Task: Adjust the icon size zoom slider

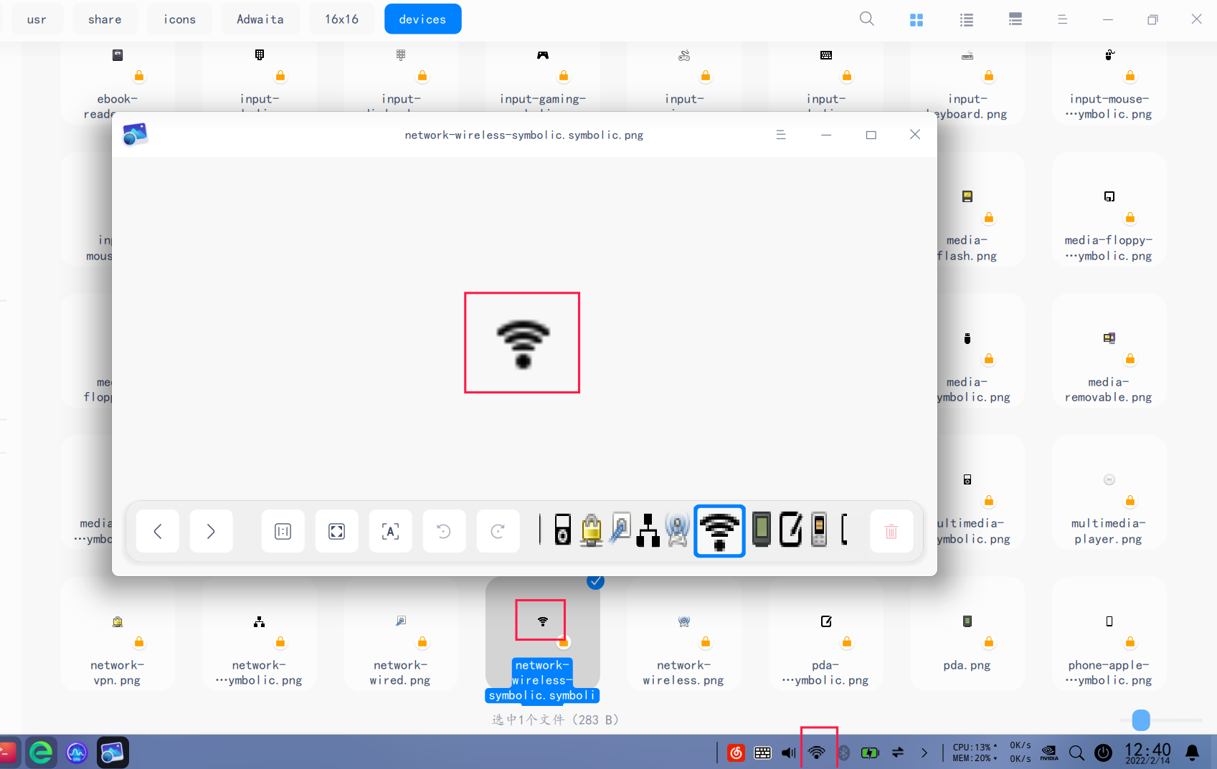Action: pos(1141,720)
